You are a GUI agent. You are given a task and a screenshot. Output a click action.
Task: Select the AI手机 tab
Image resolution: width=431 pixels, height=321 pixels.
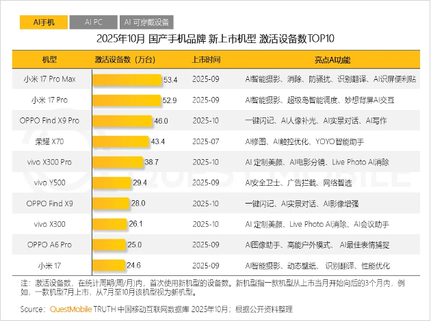44,23
